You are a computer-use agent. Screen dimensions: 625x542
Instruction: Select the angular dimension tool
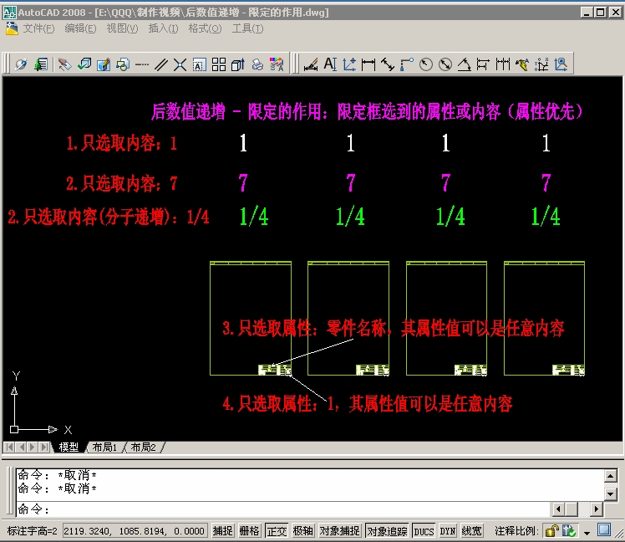(465, 64)
